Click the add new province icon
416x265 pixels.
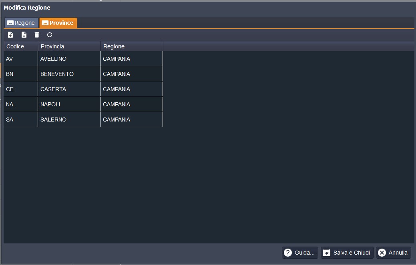pyautogui.click(x=10, y=35)
